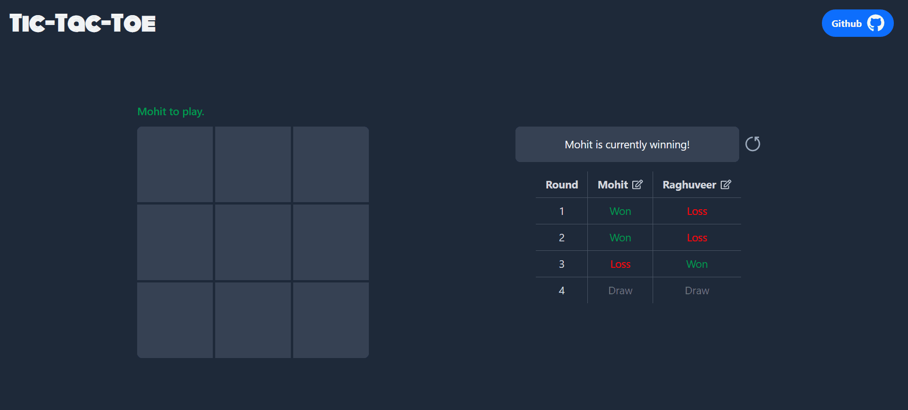Edit Mohit's player name
This screenshot has height=410, width=908.
tap(637, 185)
